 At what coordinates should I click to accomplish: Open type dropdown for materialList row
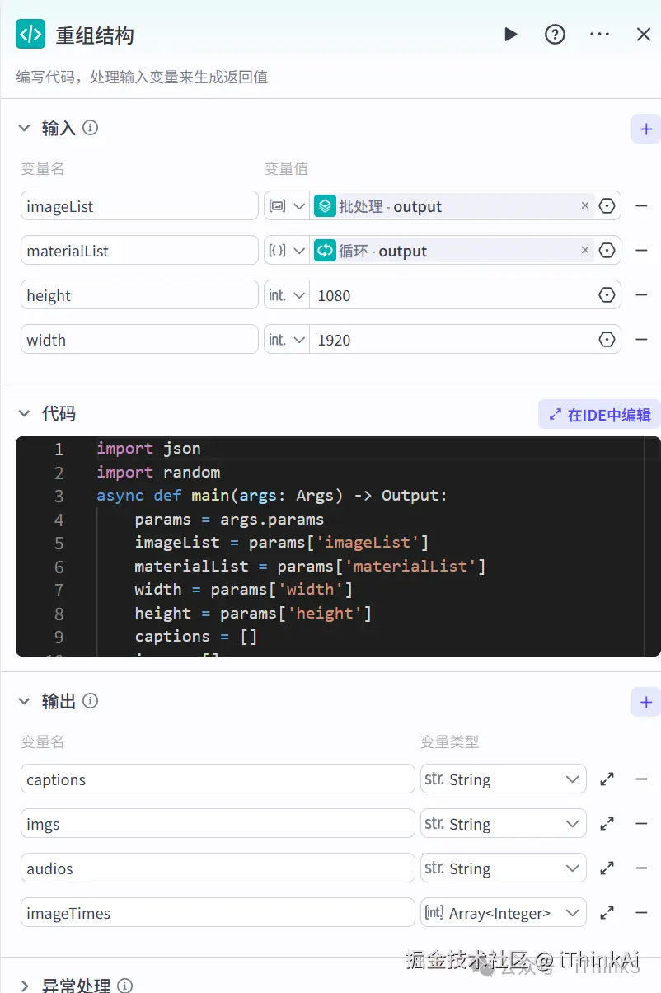click(x=287, y=251)
